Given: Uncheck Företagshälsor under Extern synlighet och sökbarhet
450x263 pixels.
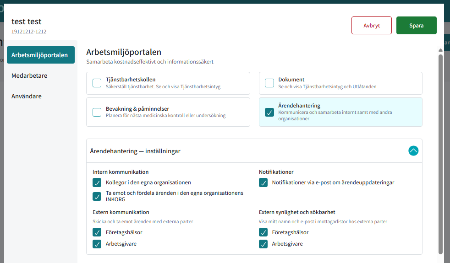Looking at the screenshot, I should (263, 232).
